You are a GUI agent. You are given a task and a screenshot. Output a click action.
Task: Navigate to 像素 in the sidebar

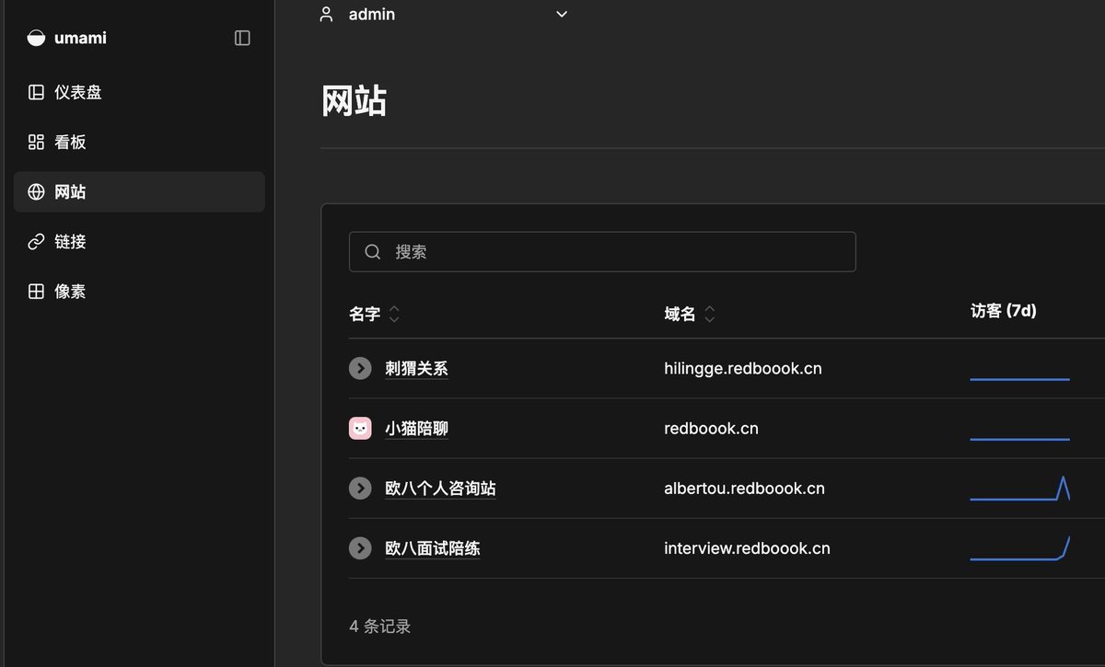click(x=139, y=291)
